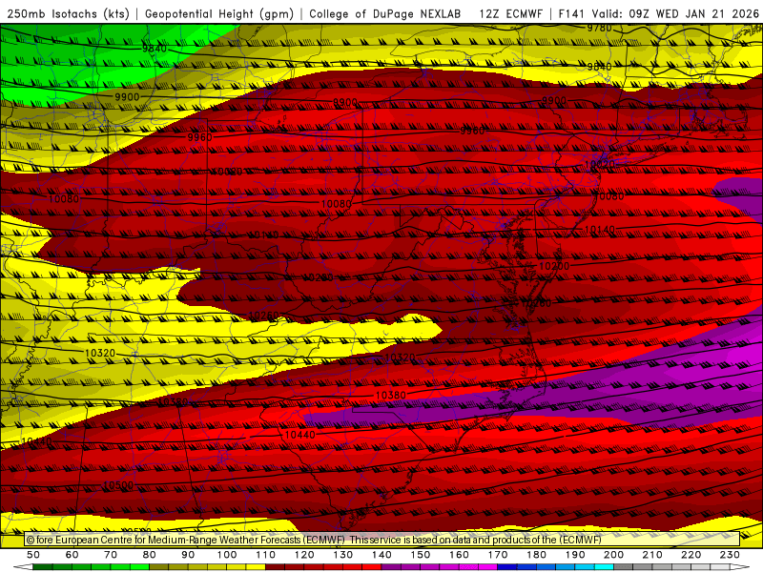The height and width of the screenshot is (572, 763).
Task: Click the cyan swatch left of 200
Action: (x=604, y=567)
